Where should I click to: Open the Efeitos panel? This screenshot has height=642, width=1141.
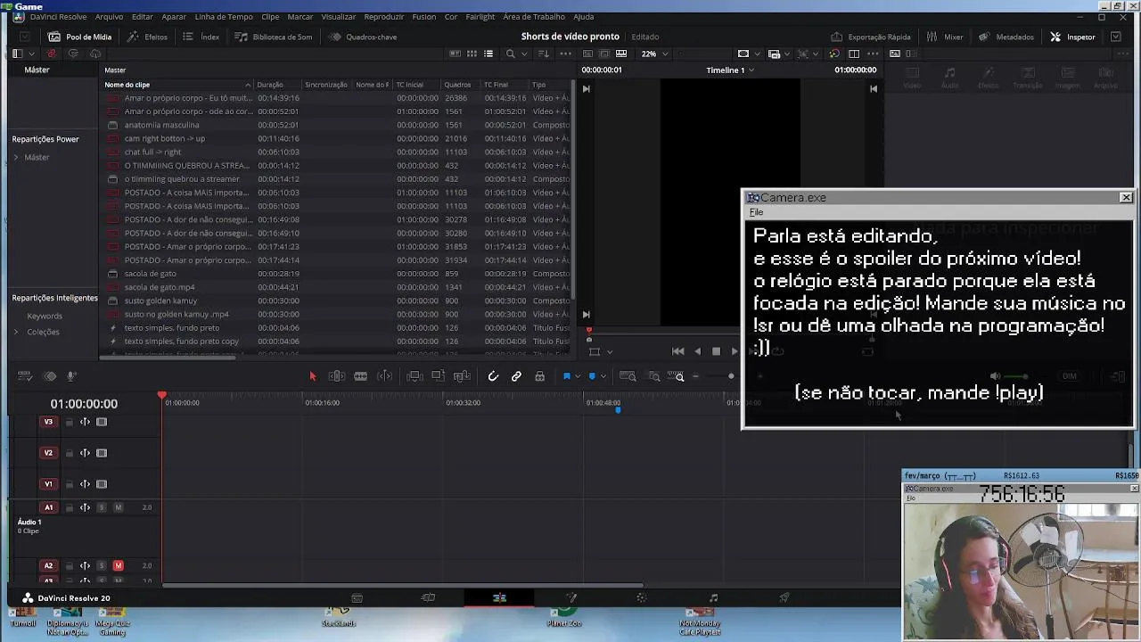(x=148, y=37)
